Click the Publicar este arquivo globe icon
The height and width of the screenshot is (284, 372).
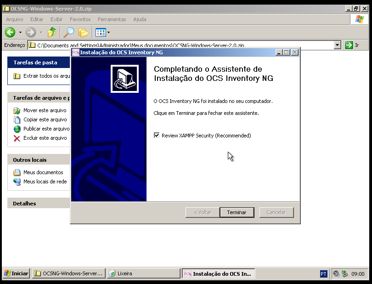(17, 129)
